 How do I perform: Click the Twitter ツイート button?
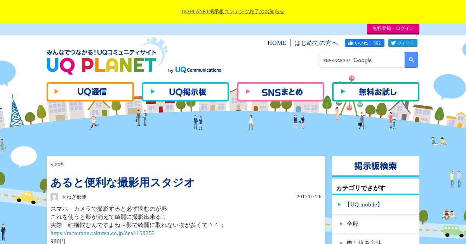point(403,43)
